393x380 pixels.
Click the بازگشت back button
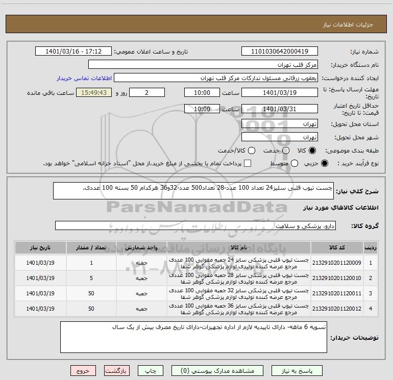(117, 371)
